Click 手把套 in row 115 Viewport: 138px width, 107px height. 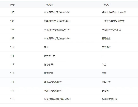pos(105,91)
